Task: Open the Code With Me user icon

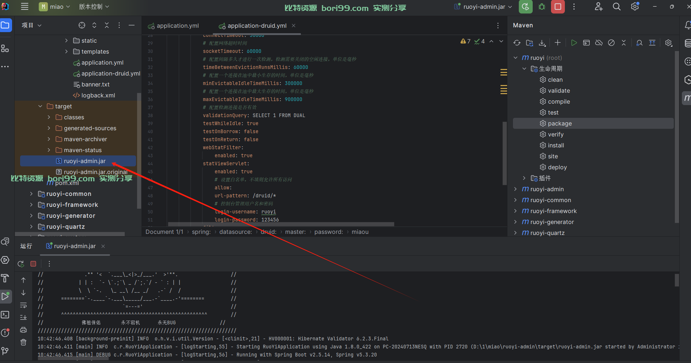Action: click(x=599, y=7)
